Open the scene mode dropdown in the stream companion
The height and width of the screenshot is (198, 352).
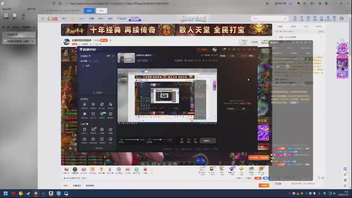click(x=85, y=56)
